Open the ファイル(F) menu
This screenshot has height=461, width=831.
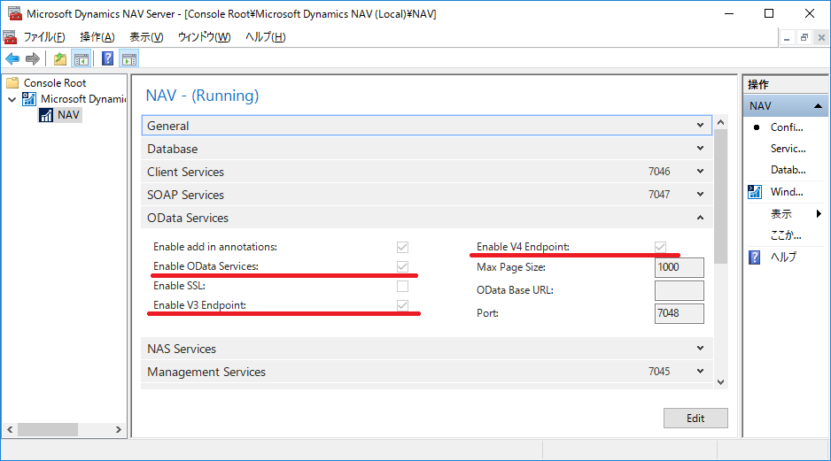pos(44,37)
